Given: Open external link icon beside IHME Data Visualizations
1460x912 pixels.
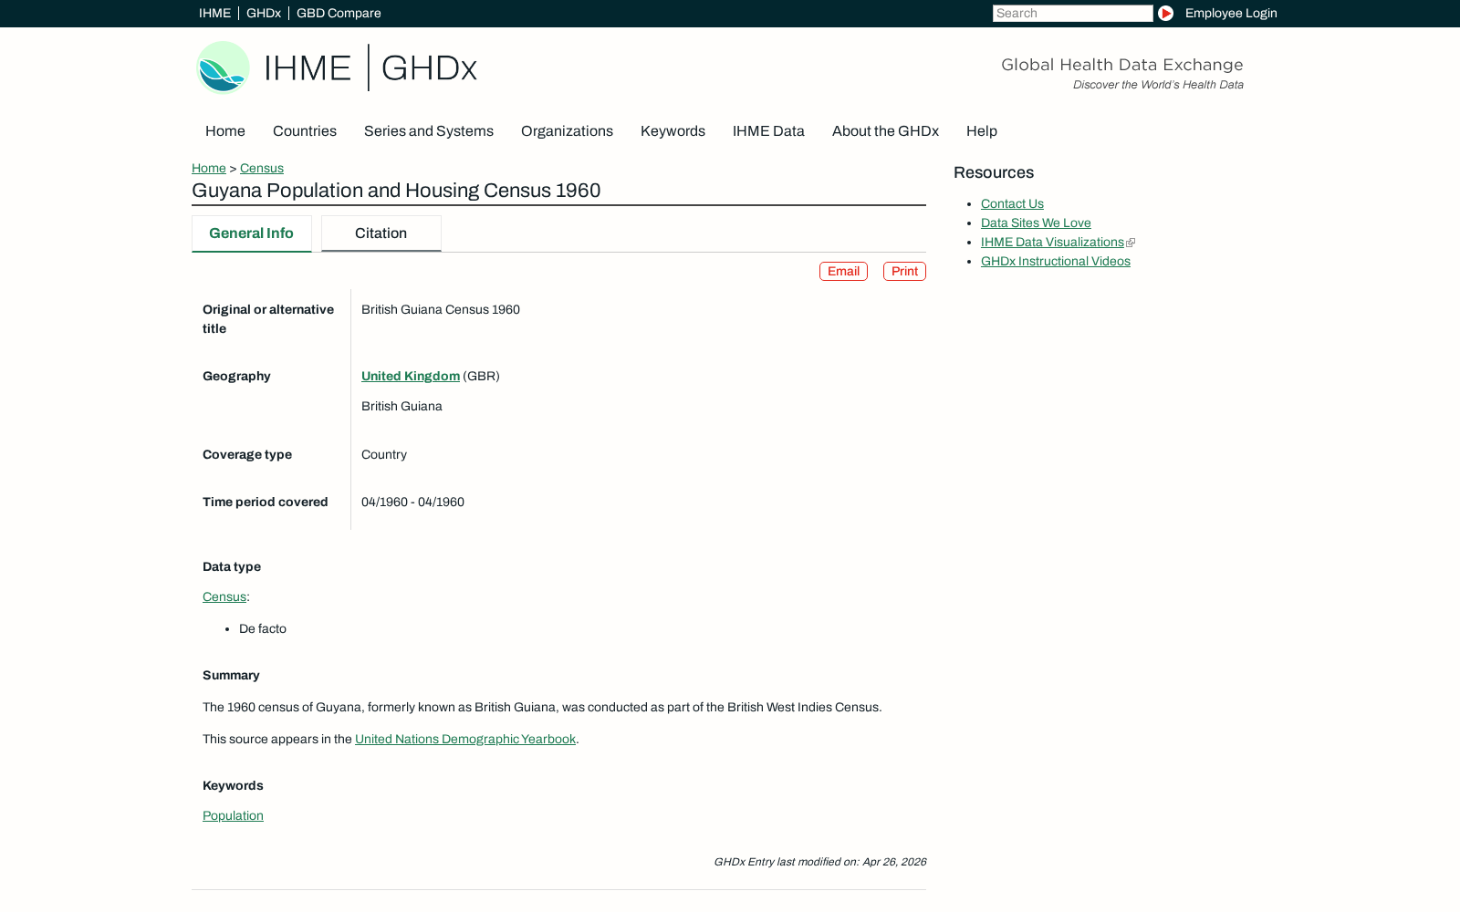Looking at the screenshot, I should [1131, 243].
